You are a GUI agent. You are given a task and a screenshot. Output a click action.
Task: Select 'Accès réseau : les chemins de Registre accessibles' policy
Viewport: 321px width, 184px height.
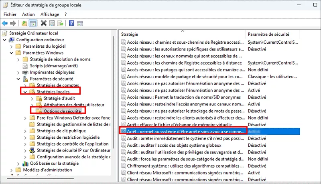[x=184, y=63]
